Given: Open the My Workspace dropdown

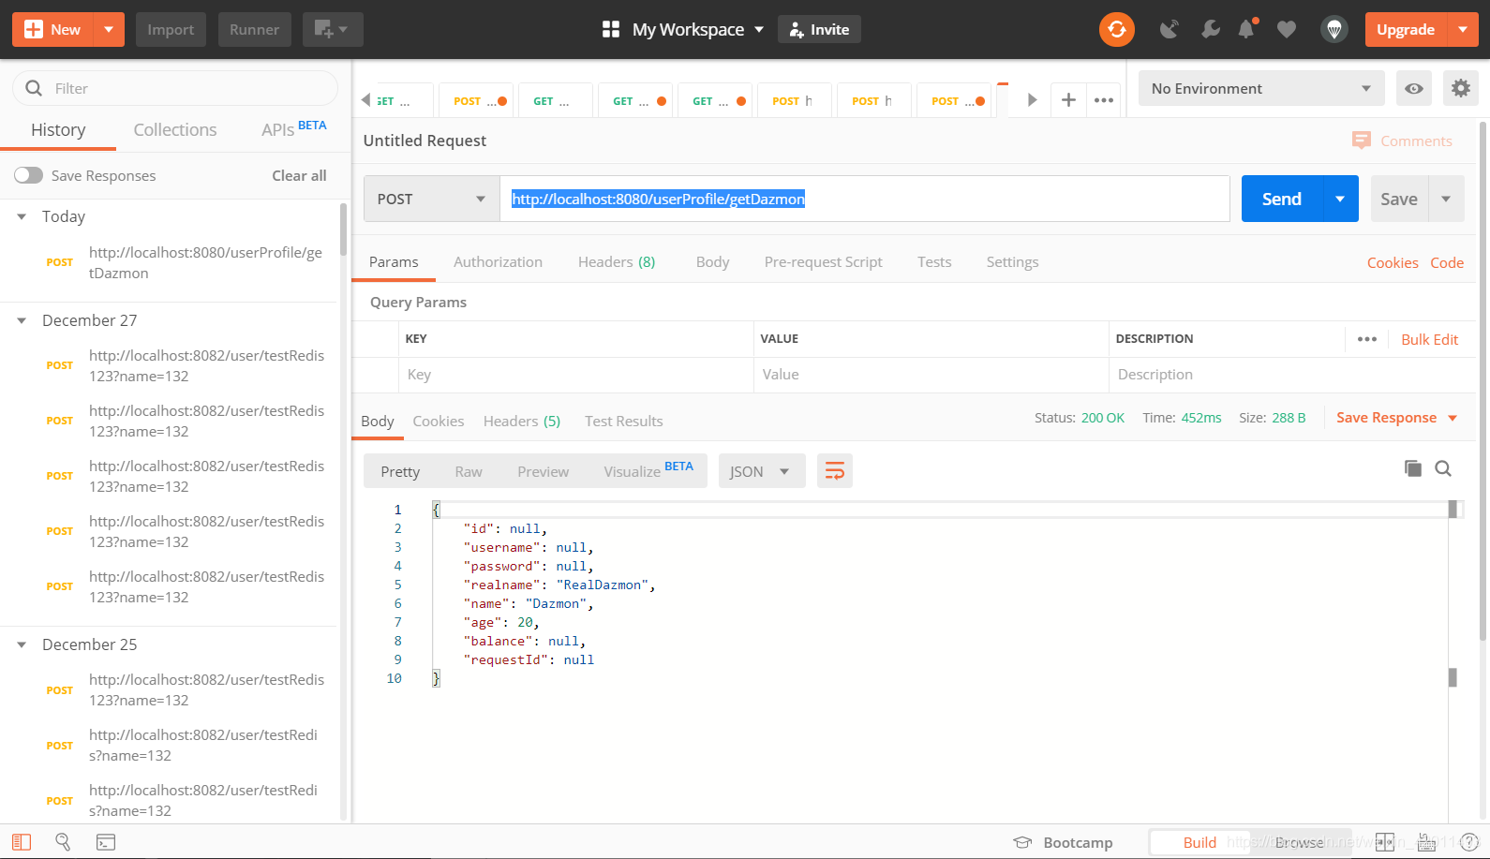Looking at the screenshot, I should [697, 30].
